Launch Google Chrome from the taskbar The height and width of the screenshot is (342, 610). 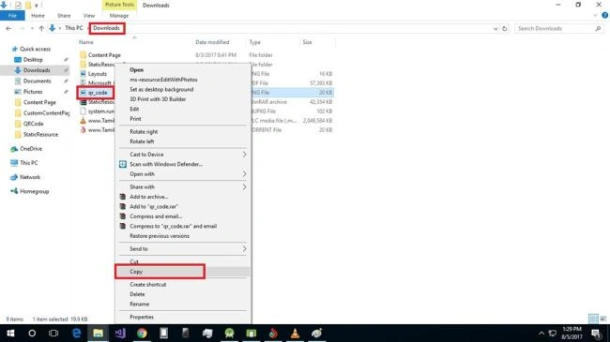coord(142,333)
